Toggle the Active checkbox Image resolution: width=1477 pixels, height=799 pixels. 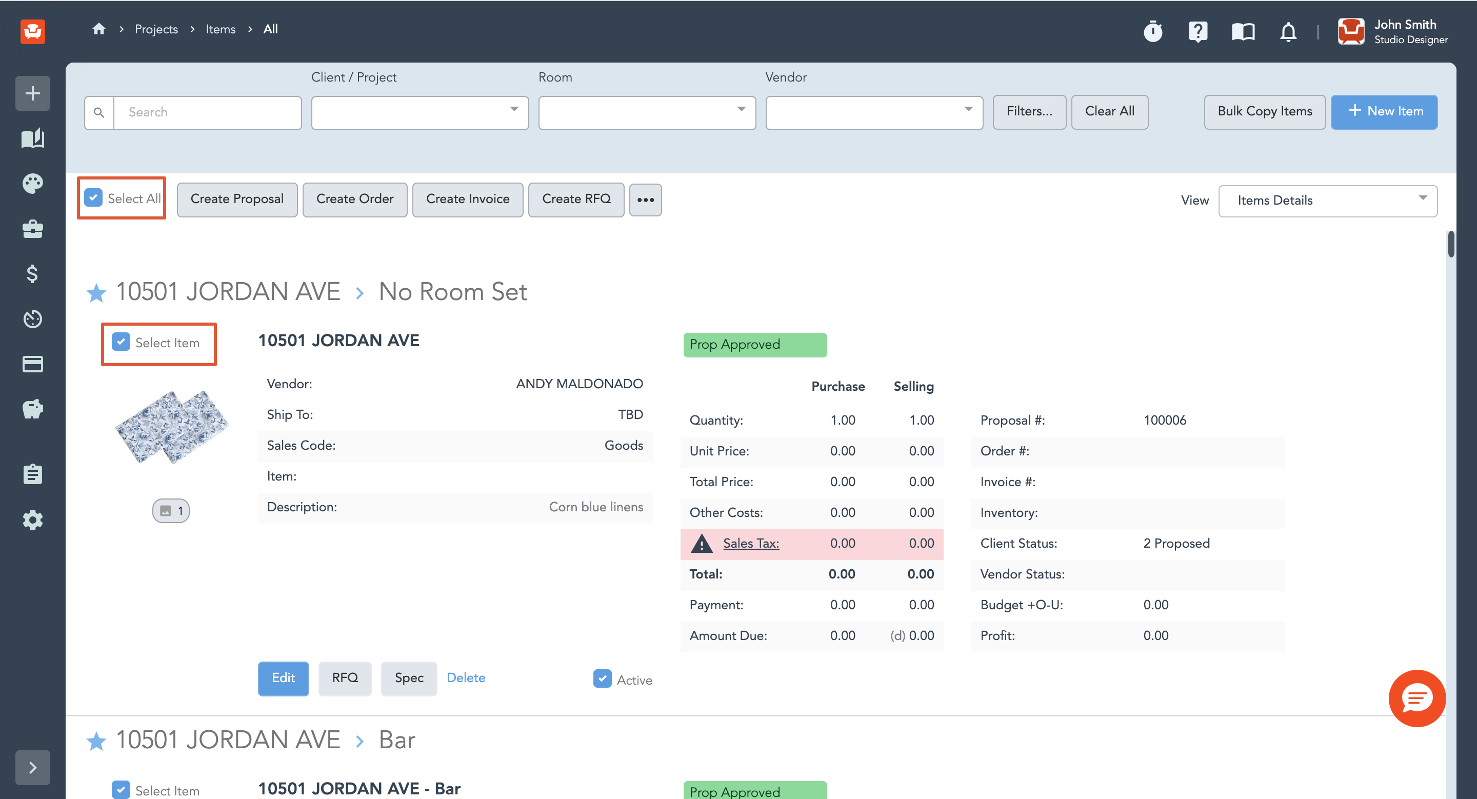(x=602, y=679)
